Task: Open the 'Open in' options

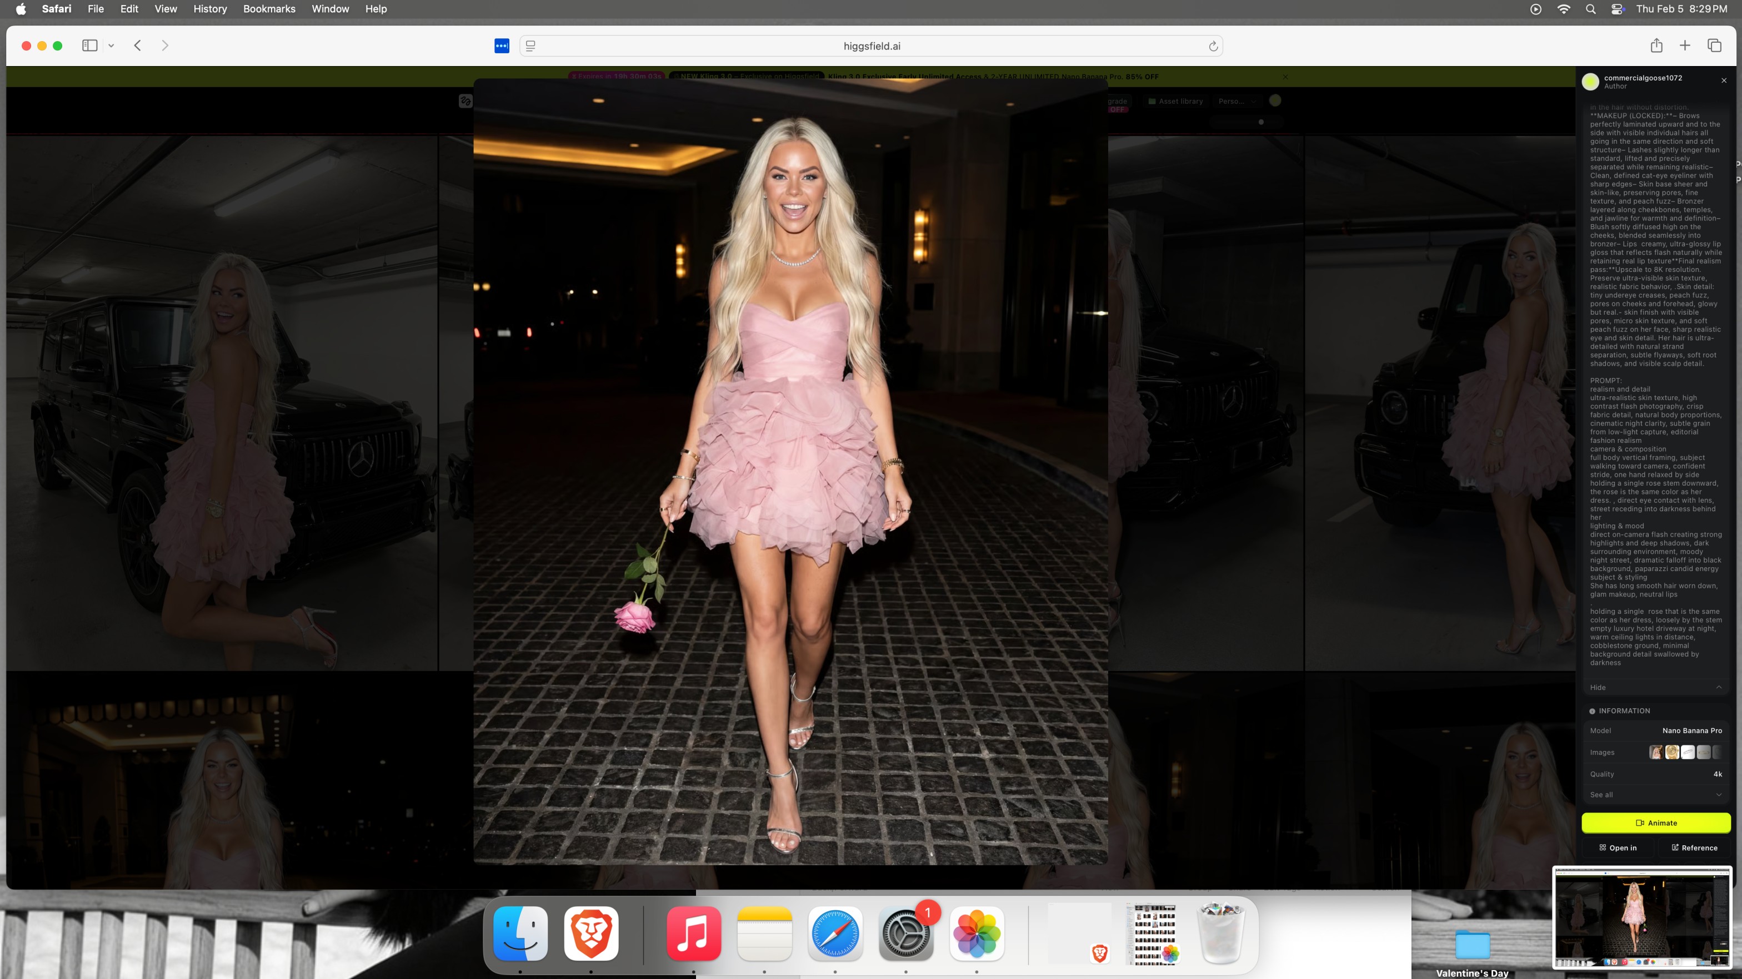Action: 1618,847
